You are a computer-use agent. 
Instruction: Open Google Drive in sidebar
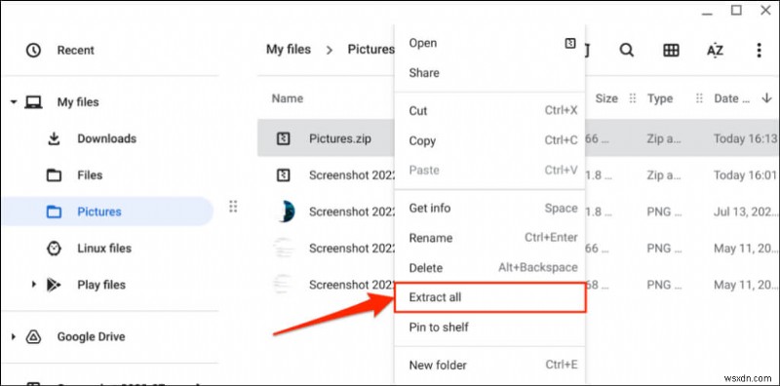click(91, 336)
